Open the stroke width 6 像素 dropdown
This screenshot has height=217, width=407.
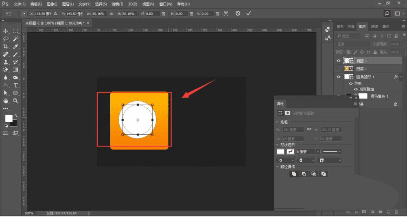click(318, 151)
